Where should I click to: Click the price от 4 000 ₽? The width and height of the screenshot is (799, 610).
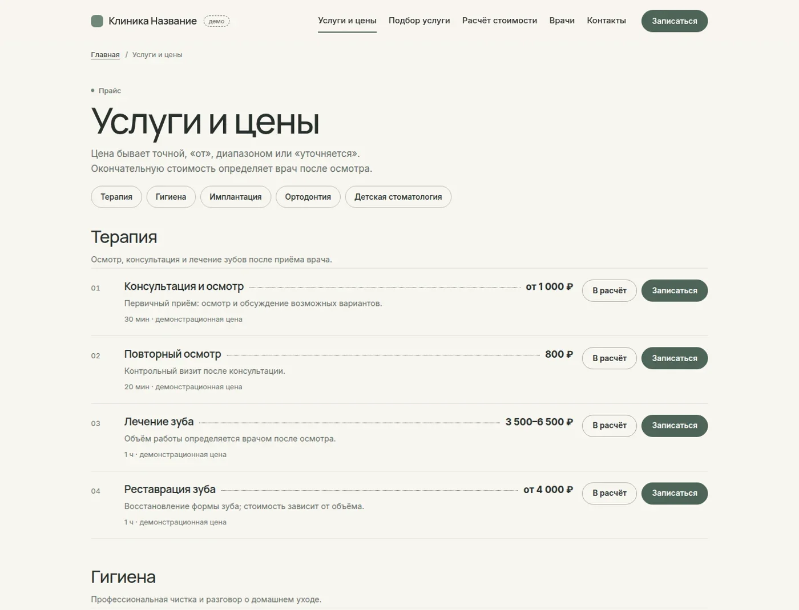click(x=548, y=490)
